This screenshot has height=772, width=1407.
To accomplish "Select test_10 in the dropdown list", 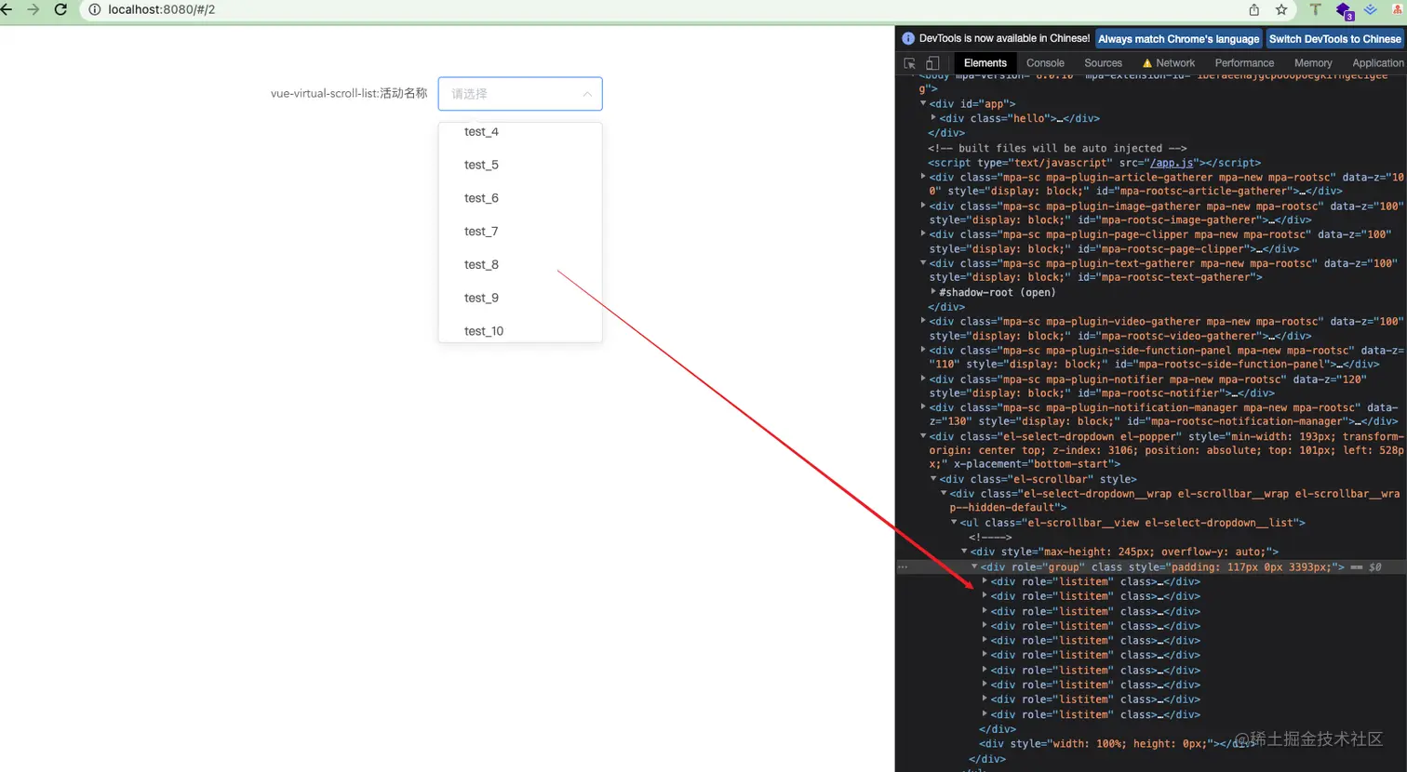I will click(520, 330).
